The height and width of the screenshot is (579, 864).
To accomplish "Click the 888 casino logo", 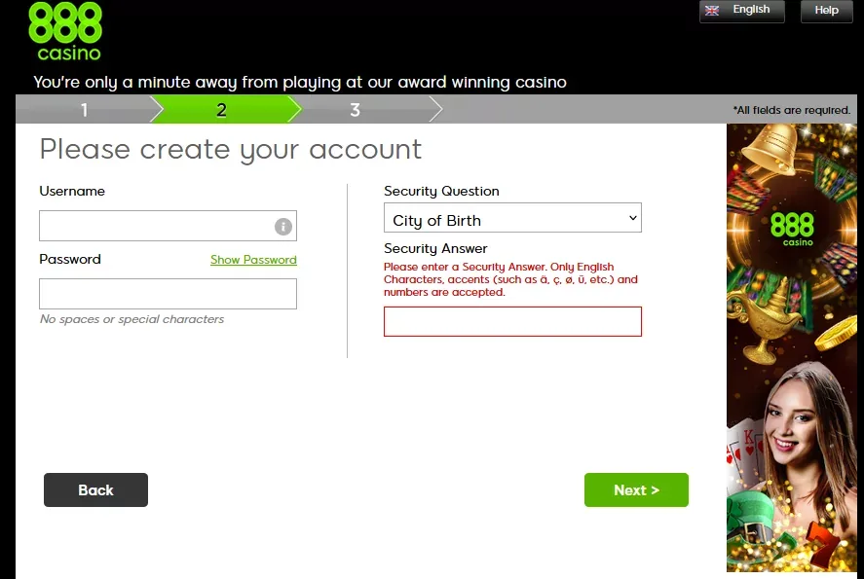I will point(65,31).
